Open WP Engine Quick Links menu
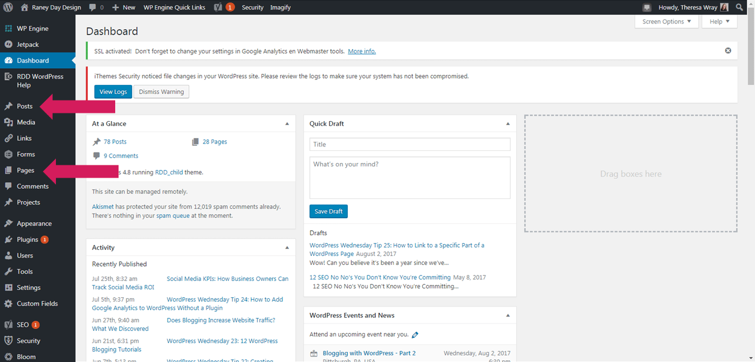 pyautogui.click(x=174, y=7)
